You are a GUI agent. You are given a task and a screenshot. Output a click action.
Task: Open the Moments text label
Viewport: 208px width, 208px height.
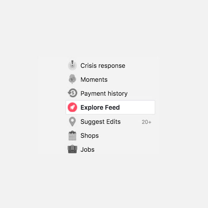click(94, 80)
